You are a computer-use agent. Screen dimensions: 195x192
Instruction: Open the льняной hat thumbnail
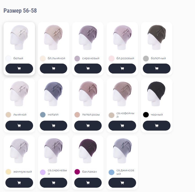19,94
